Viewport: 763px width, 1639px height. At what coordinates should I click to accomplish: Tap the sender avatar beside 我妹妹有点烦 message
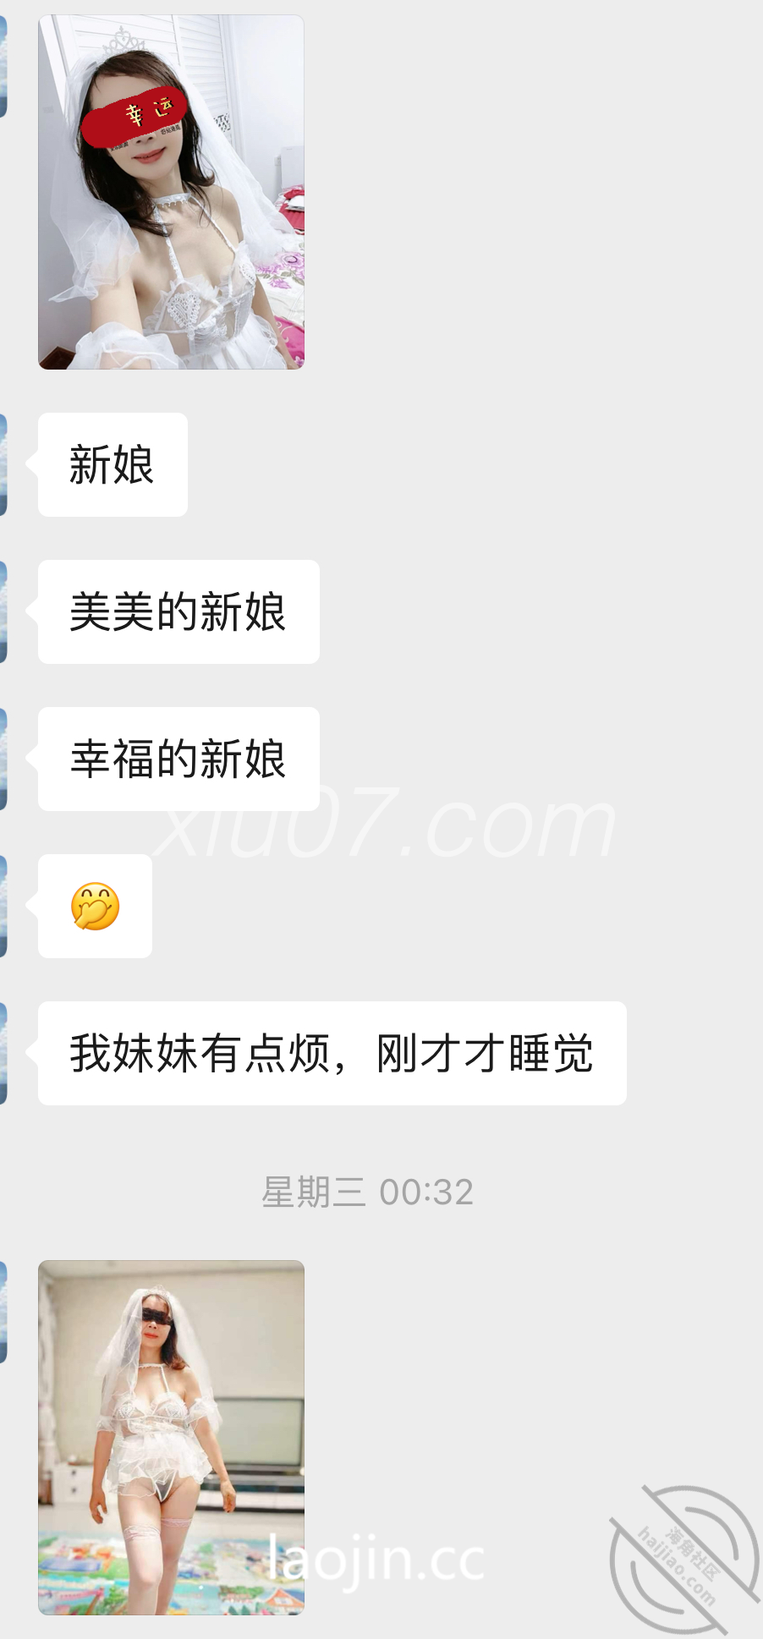[x=3, y=1053]
